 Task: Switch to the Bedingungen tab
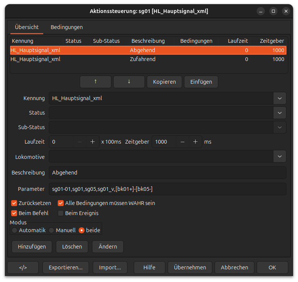click(67, 27)
